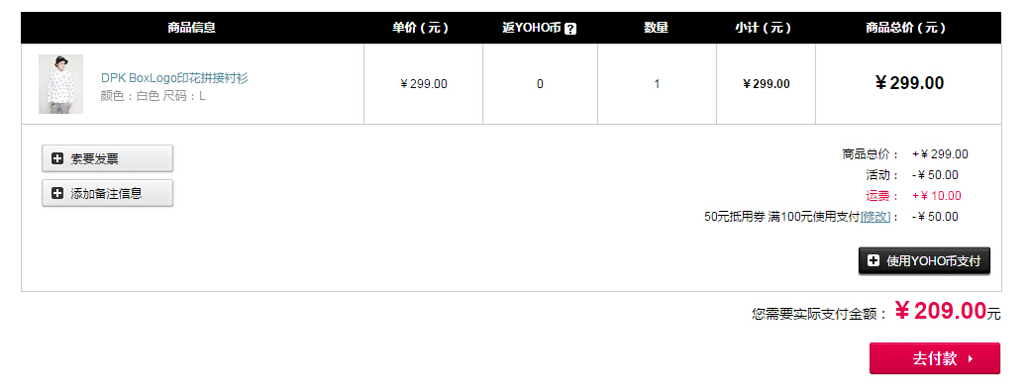Click the ¥209.00 actual payment amount
This screenshot has width=1028, height=390.
(x=941, y=311)
